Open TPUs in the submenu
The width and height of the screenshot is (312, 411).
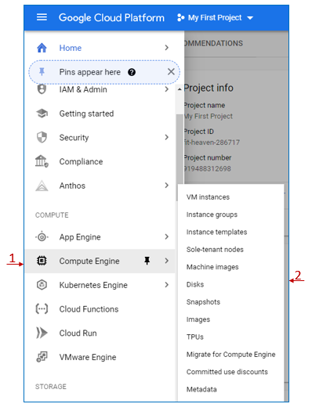tap(195, 337)
